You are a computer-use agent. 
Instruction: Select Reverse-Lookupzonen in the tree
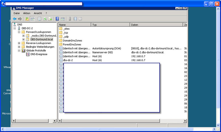(x=38, y=43)
